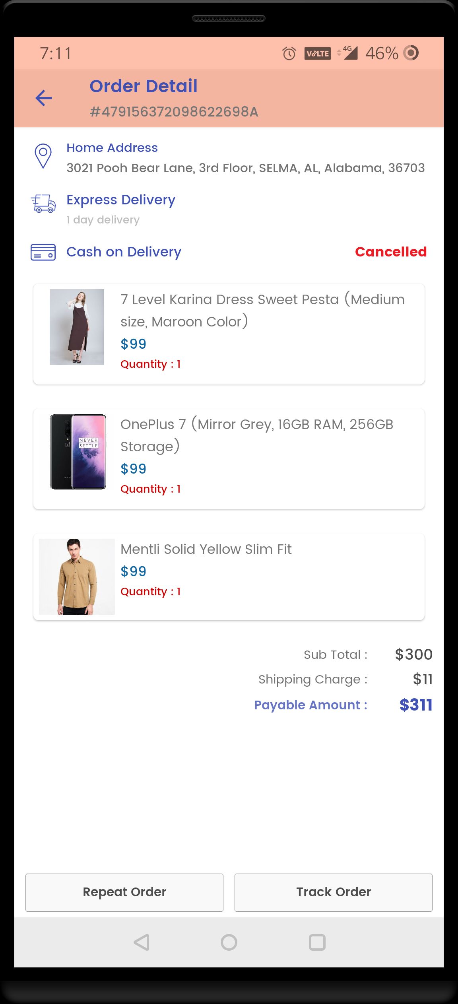Tap the payment card icon

point(43,252)
